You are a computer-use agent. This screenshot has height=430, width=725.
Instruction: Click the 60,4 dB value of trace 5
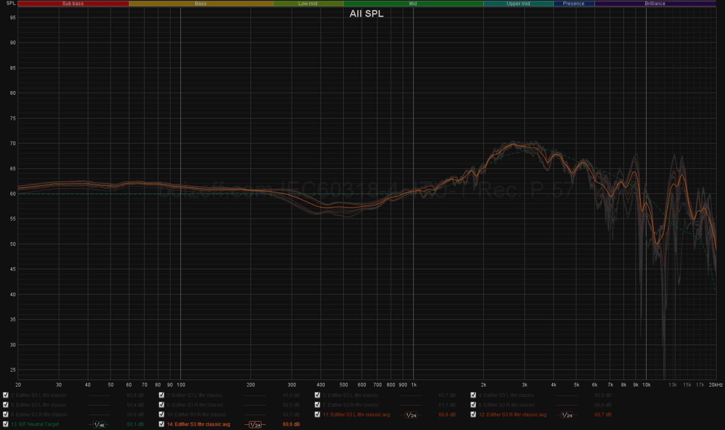(135, 405)
